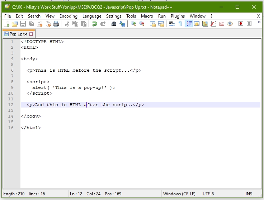Save the file with the Save icon
Image resolution: width=264 pixels, height=200 pixels.
[23, 24]
